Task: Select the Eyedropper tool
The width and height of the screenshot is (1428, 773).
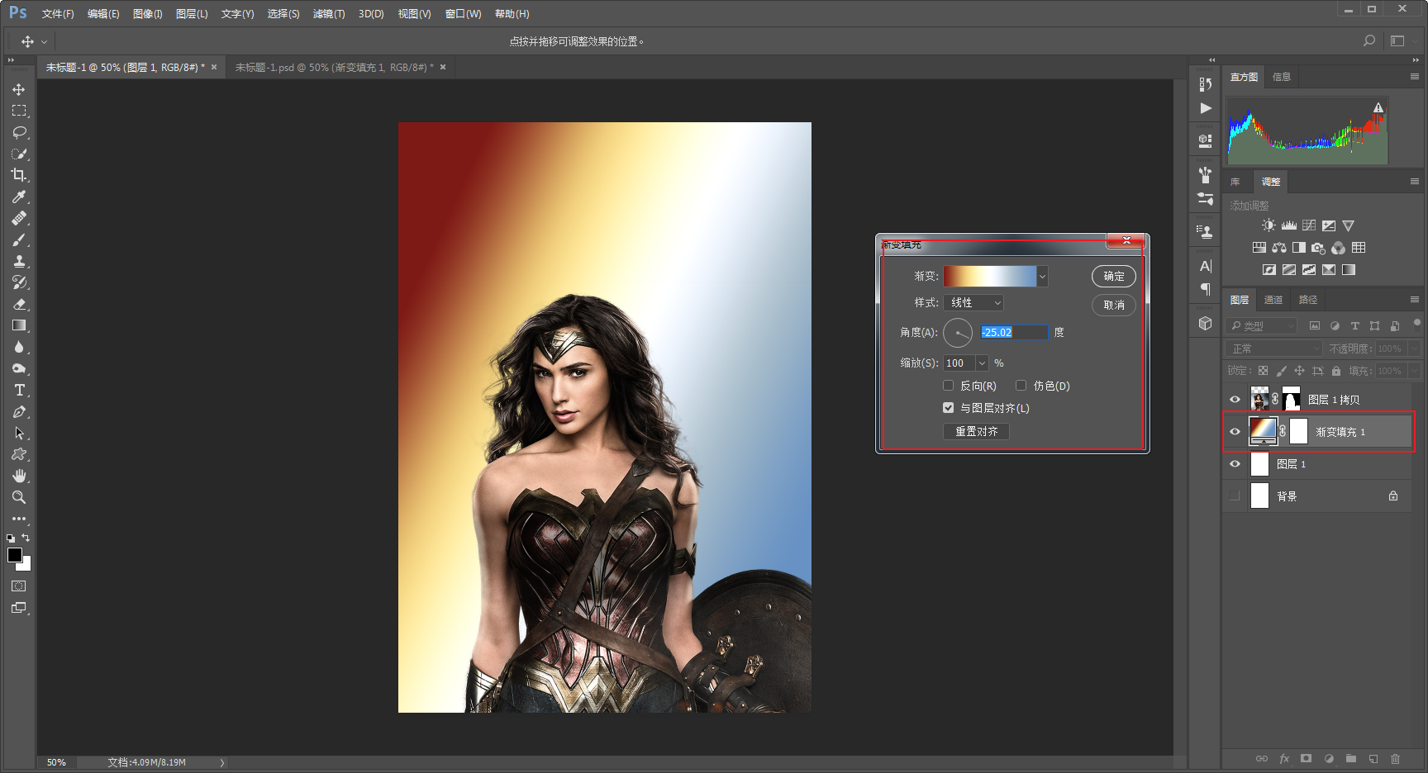Action: tap(19, 197)
